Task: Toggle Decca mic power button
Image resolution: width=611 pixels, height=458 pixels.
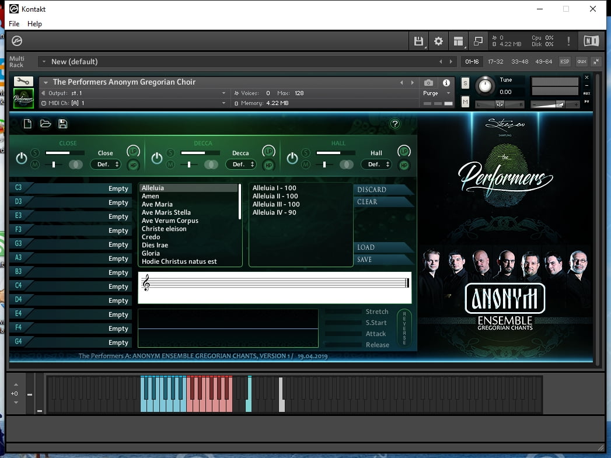Action: click(156, 158)
